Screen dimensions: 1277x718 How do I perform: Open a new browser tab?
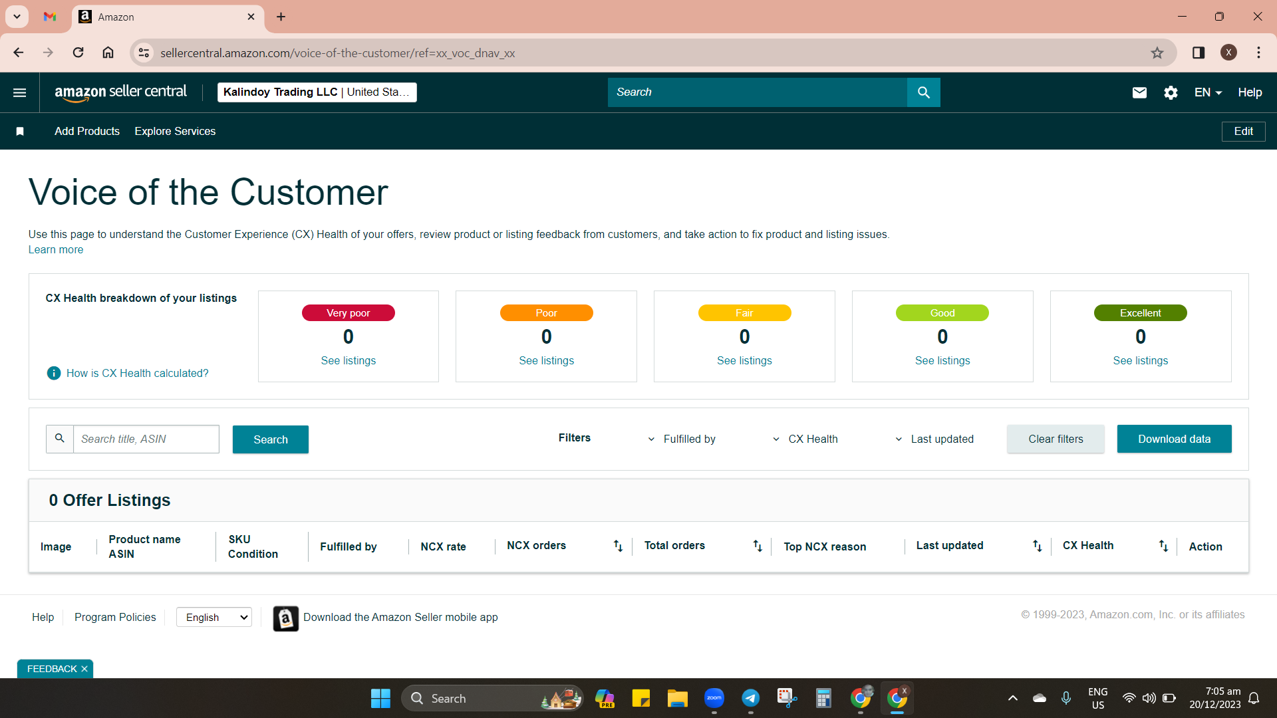tap(281, 17)
